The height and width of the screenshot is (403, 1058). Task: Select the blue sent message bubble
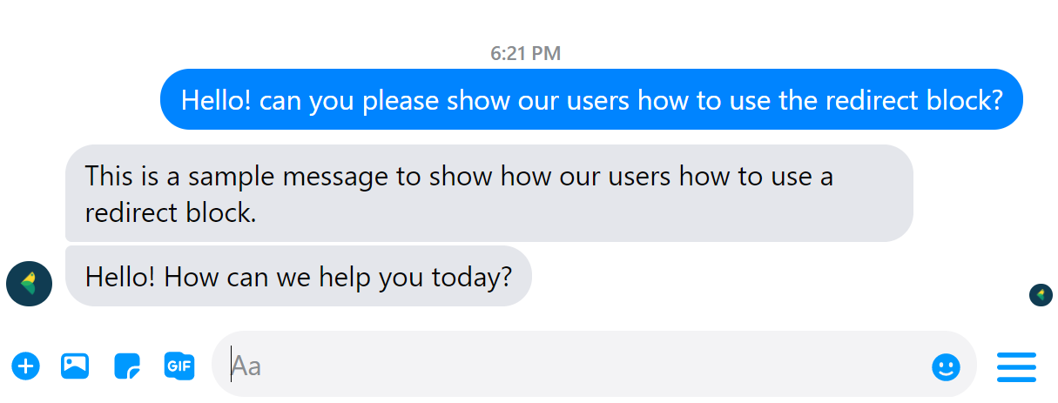590,100
